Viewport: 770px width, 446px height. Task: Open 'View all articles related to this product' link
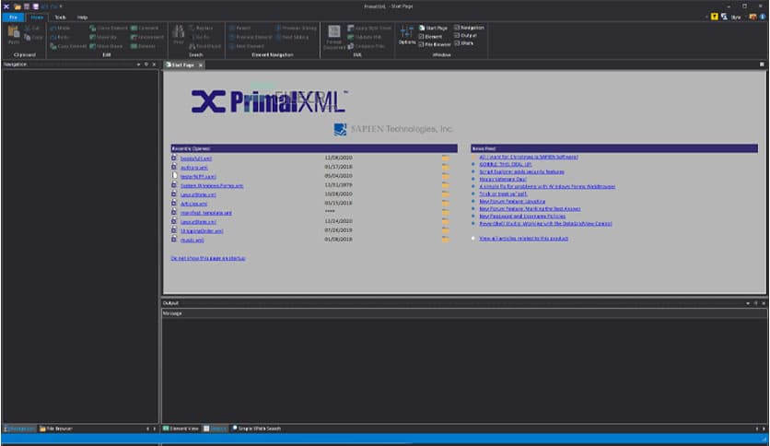[523, 239]
